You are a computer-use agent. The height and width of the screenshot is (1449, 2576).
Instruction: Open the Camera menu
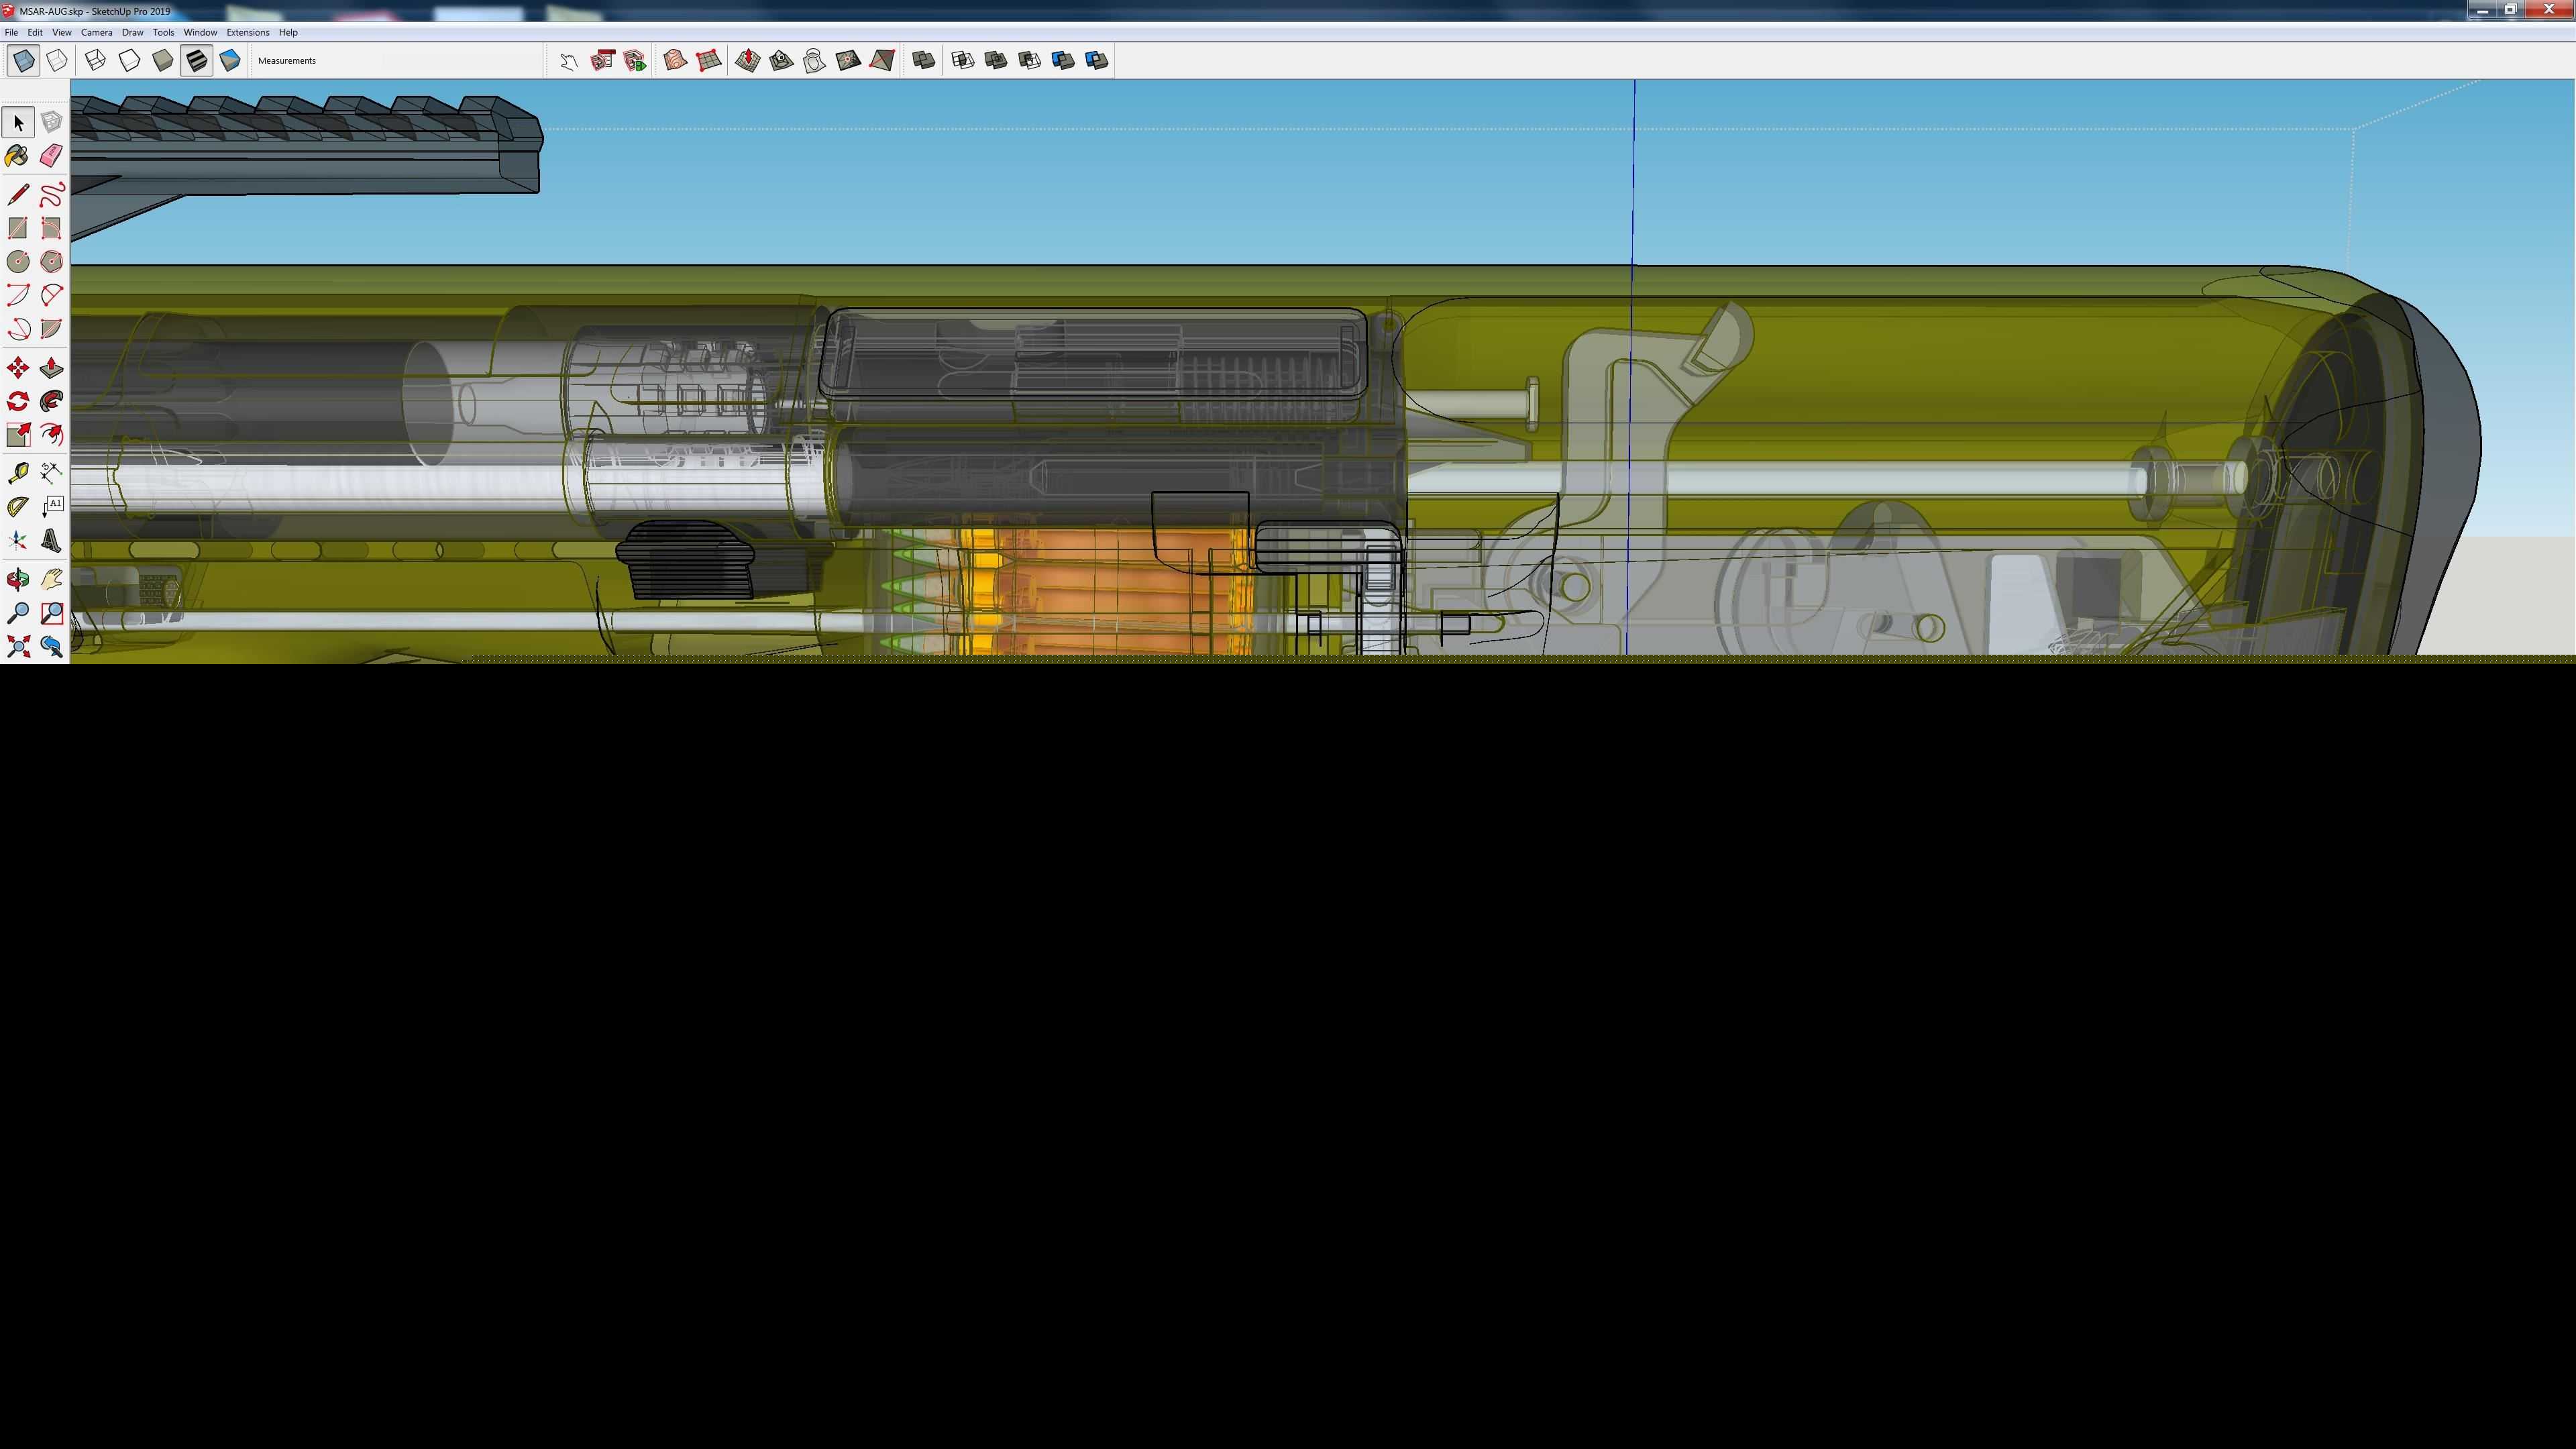tap(97, 32)
